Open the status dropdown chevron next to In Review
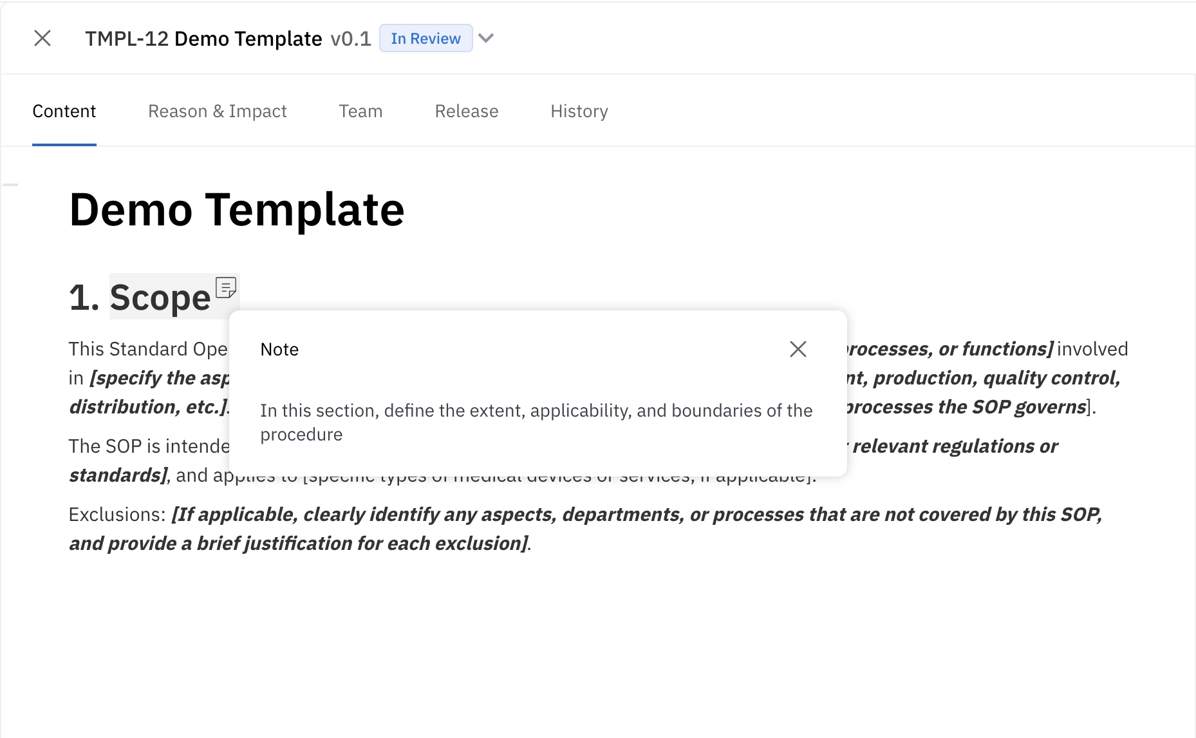This screenshot has height=738, width=1196. point(486,38)
